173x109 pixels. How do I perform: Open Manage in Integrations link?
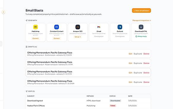[141, 20]
